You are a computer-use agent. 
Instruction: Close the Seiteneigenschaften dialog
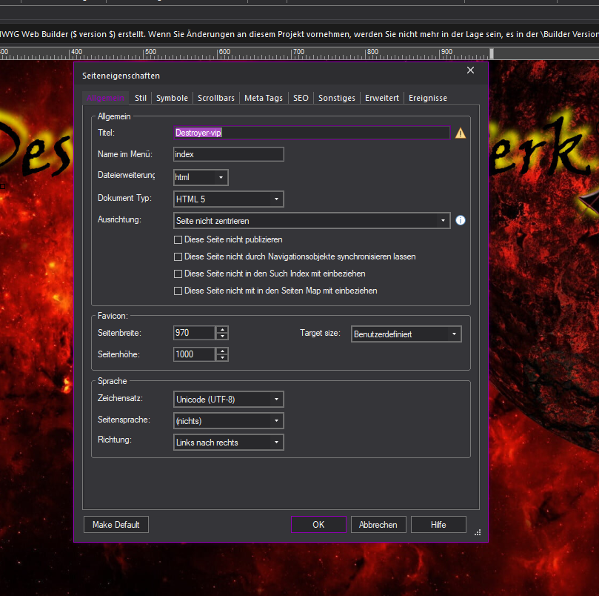coord(470,70)
